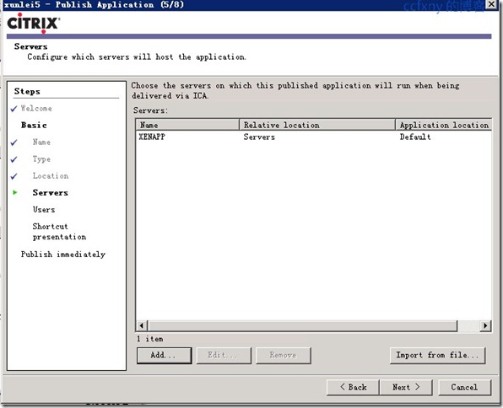Cancel the Publish Application wizard
The height and width of the screenshot is (408, 503).
pos(464,387)
